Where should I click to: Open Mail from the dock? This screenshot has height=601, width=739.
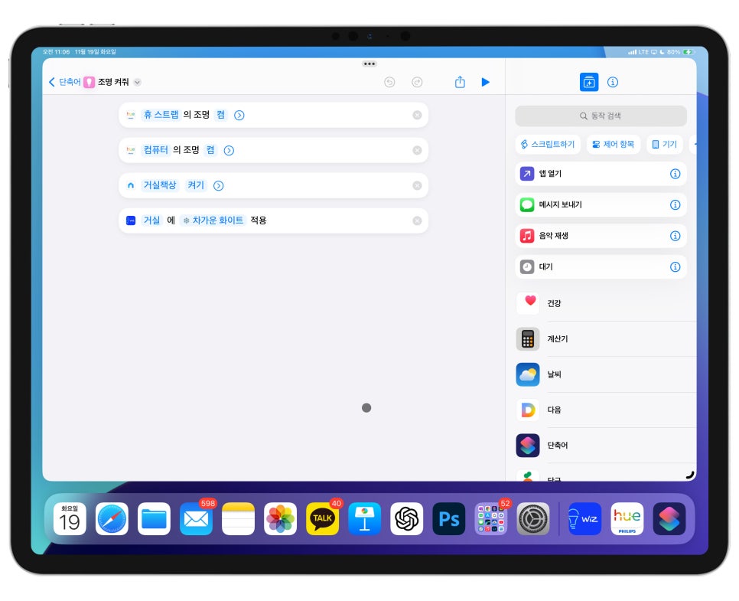196,518
